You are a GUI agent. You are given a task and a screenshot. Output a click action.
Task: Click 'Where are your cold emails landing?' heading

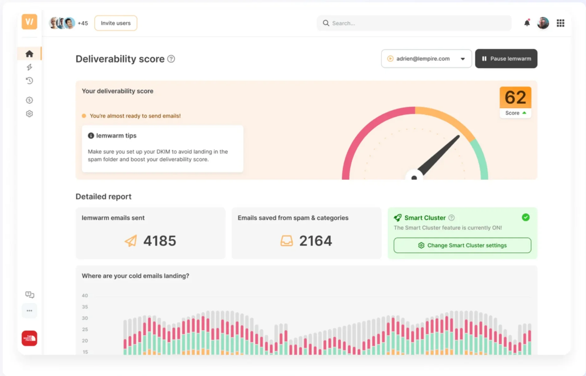pos(135,276)
